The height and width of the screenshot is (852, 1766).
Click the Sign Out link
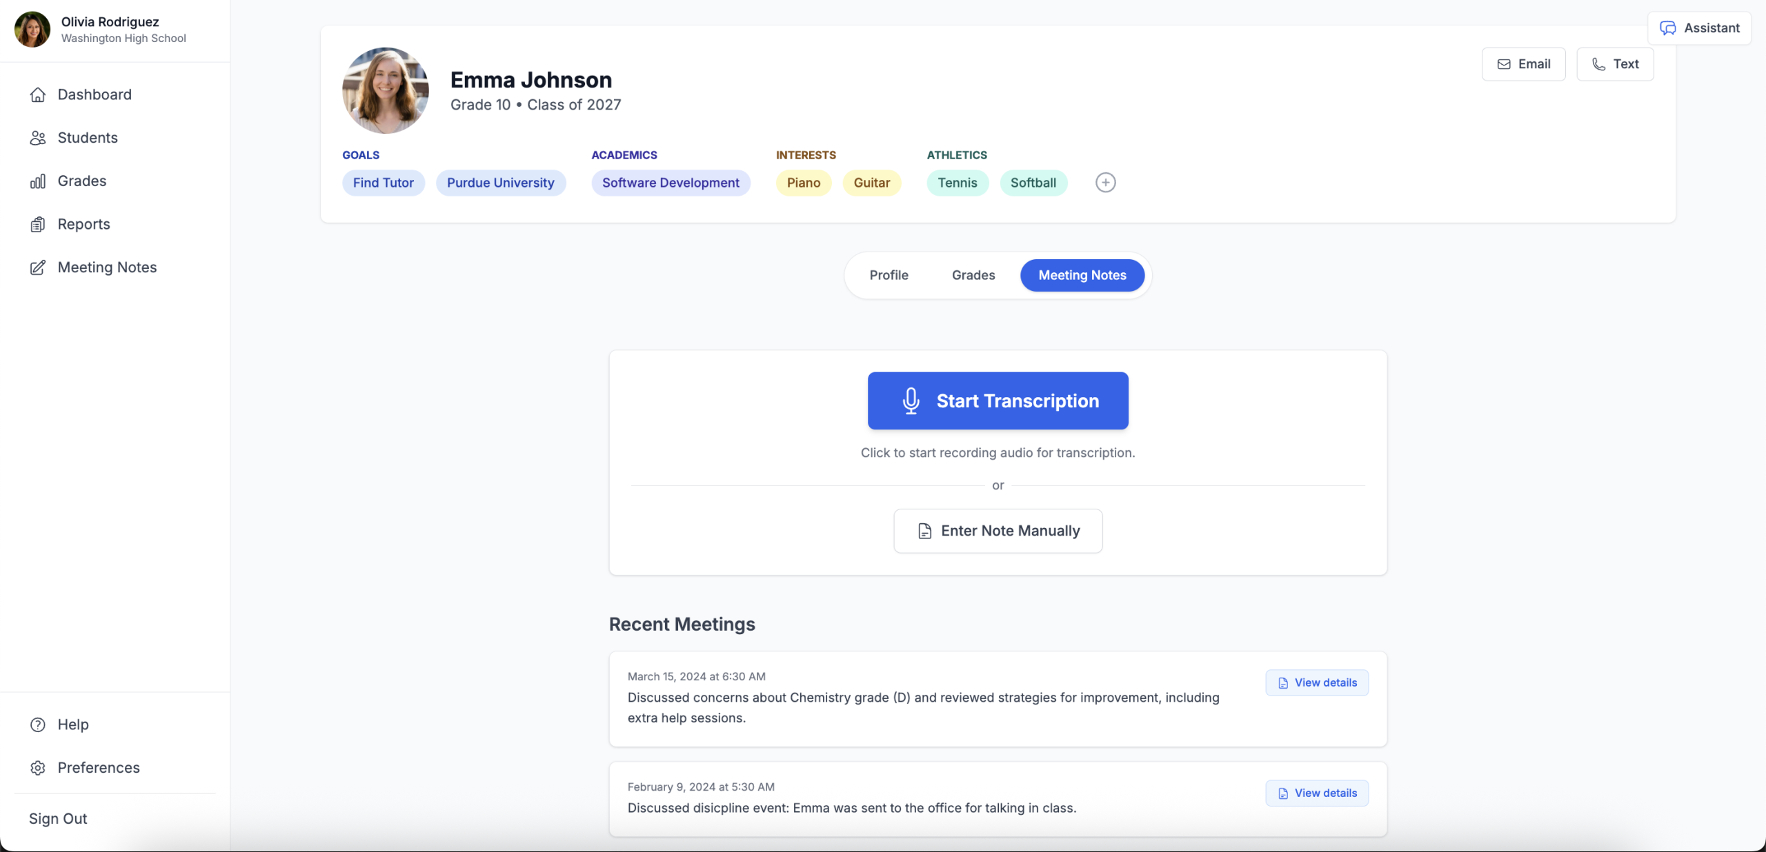pos(57,819)
